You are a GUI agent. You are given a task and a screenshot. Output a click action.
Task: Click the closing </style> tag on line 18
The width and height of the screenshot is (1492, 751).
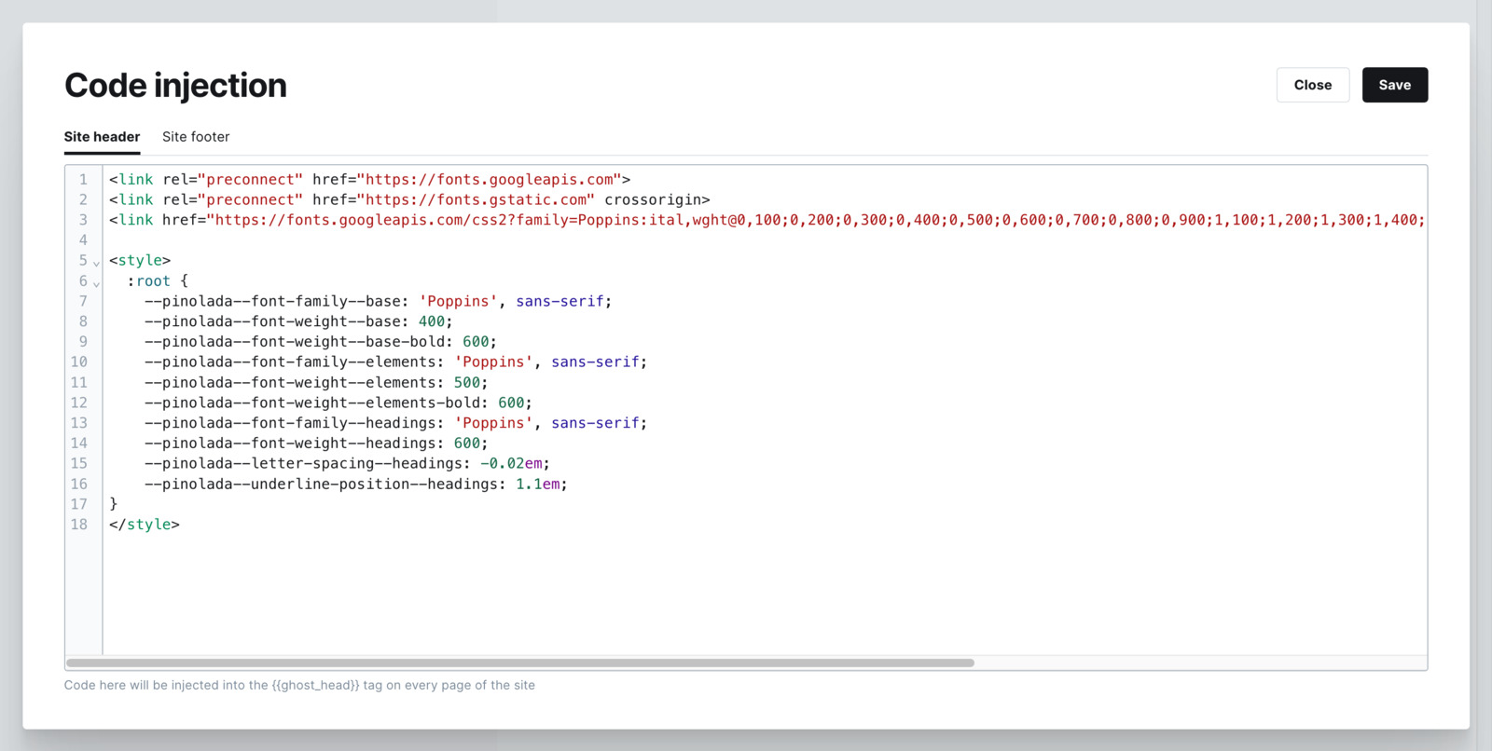[x=145, y=525]
